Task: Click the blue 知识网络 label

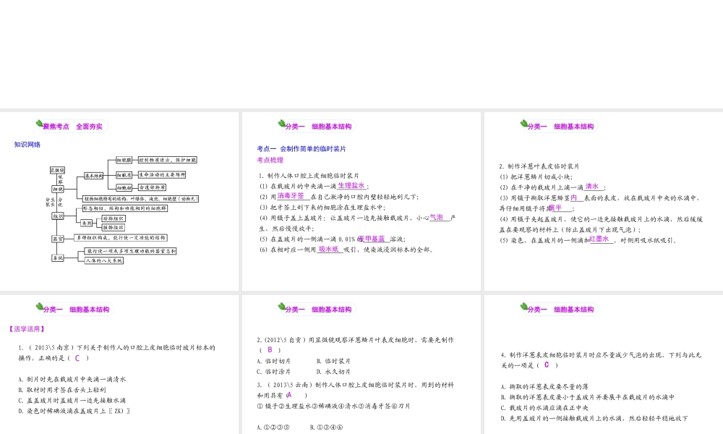Action: (27, 145)
